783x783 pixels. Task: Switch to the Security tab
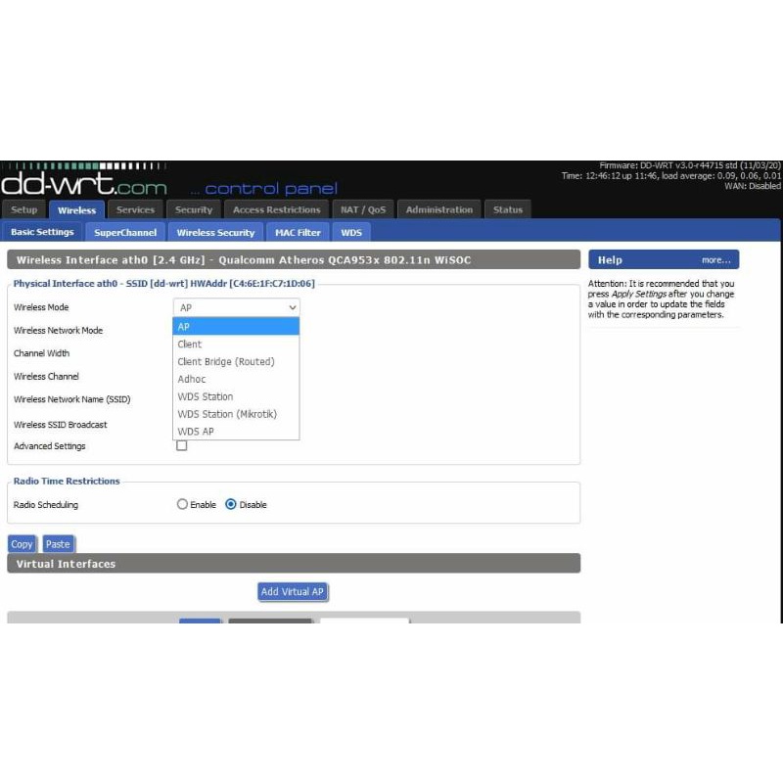[x=194, y=209]
